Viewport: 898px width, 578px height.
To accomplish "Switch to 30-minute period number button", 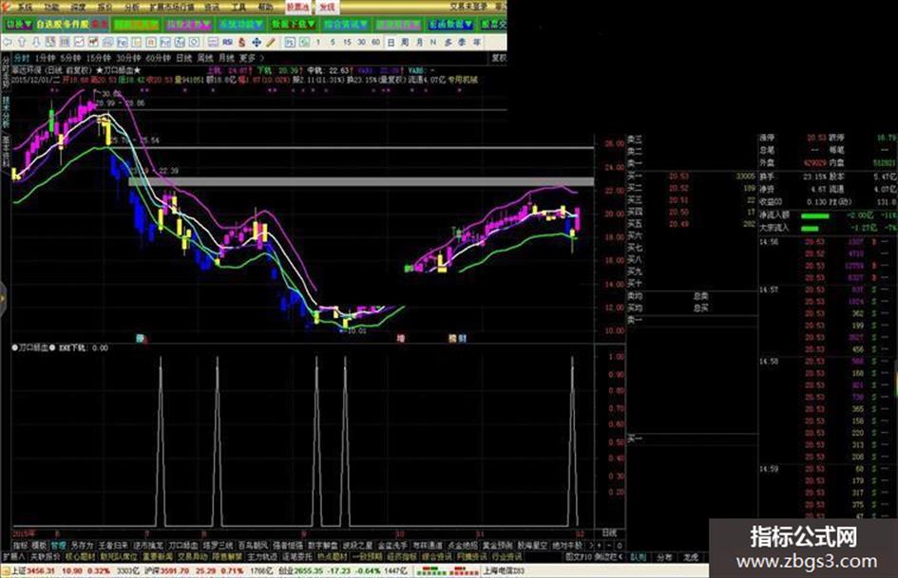I will pyautogui.click(x=361, y=43).
